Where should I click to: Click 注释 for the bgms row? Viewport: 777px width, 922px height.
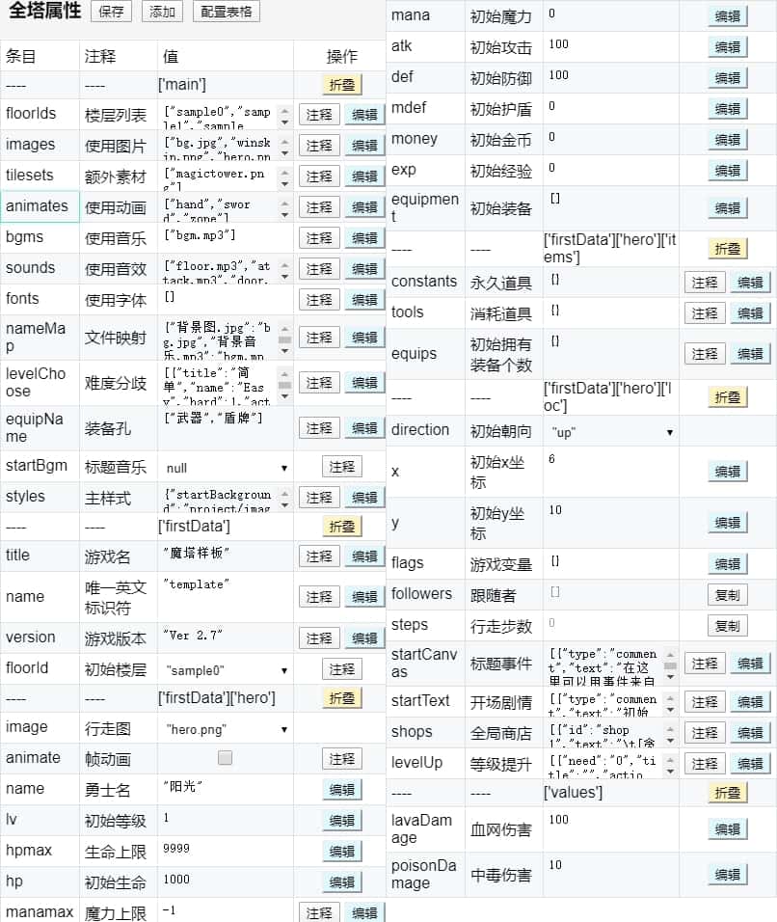319,238
